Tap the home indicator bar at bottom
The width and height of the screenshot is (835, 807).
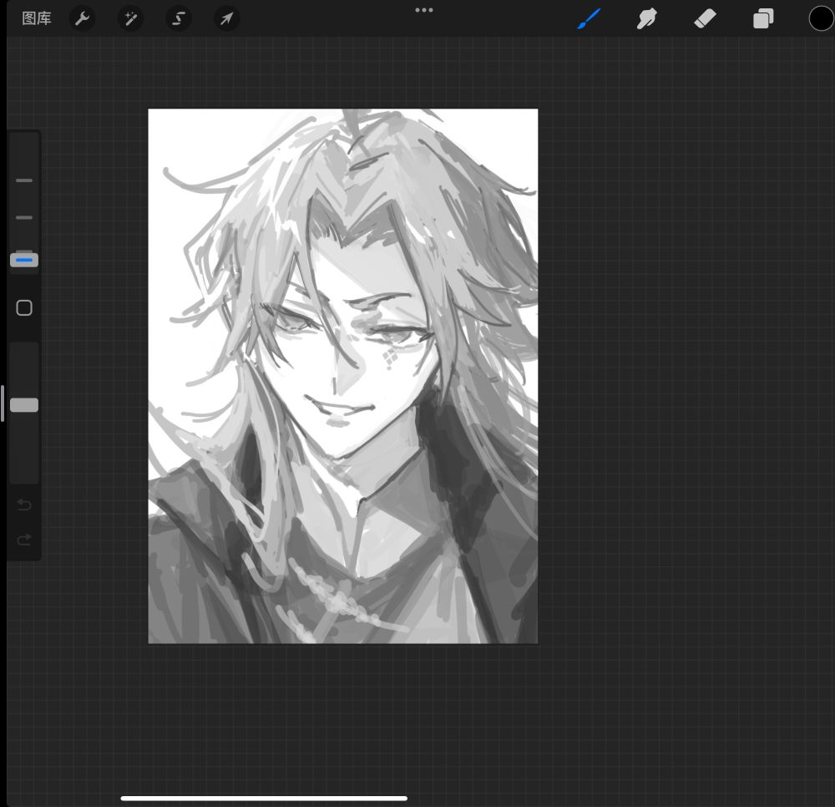pos(264,798)
